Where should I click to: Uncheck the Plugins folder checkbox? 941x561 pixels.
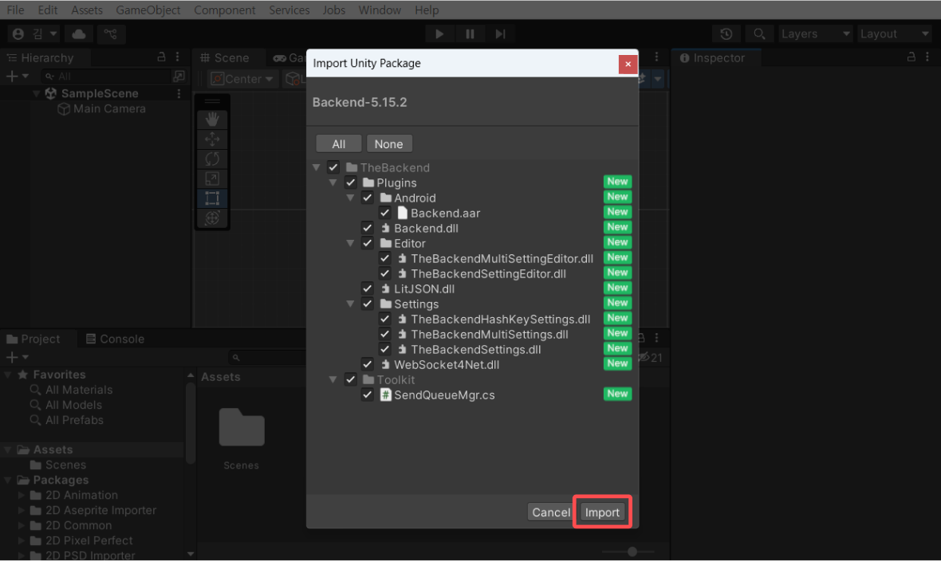(x=350, y=182)
